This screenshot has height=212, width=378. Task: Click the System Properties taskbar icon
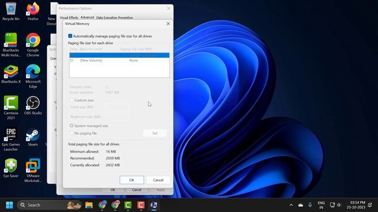pyautogui.click(x=154, y=205)
